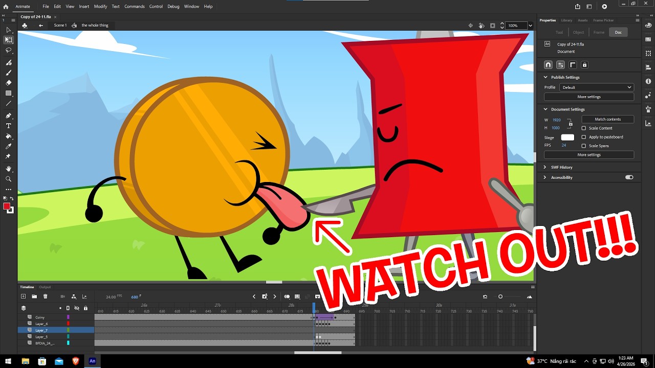The image size is (655, 368).
Task: Toggle Highlight Layers column header
Action: tap(60, 308)
